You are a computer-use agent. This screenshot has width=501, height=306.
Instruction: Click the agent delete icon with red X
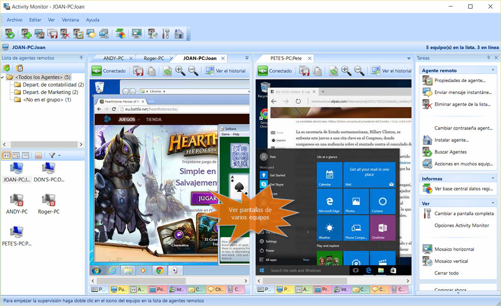[x=65, y=33]
